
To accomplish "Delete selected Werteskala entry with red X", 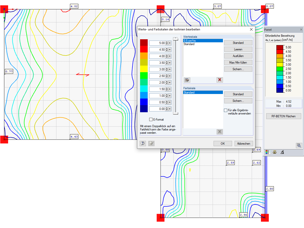I will coord(220,80).
